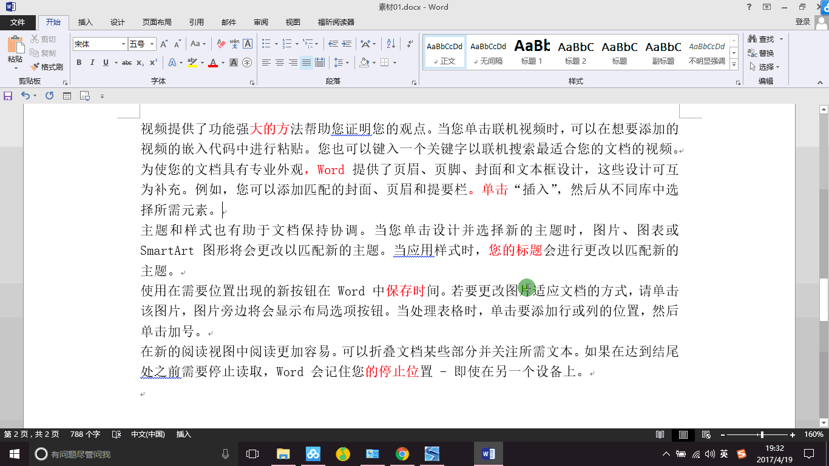
Task: Switch to read mode view in status bar
Action: pyautogui.click(x=660, y=434)
